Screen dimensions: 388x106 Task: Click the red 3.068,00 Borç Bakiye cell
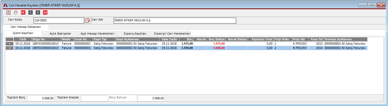[x=216, y=48]
